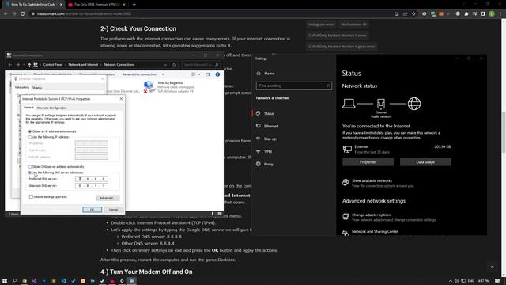
Task: Click 'Find a setting' search box
Action: (293, 85)
